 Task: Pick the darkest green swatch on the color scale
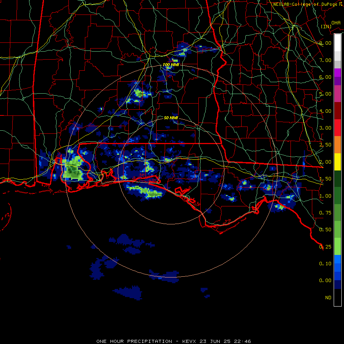[338, 178]
